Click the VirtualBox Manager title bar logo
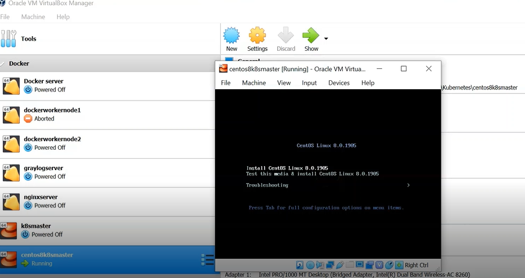525x278 pixels. (x=3, y=3)
